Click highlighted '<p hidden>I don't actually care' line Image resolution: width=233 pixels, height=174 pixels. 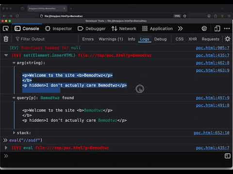[74, 86]
